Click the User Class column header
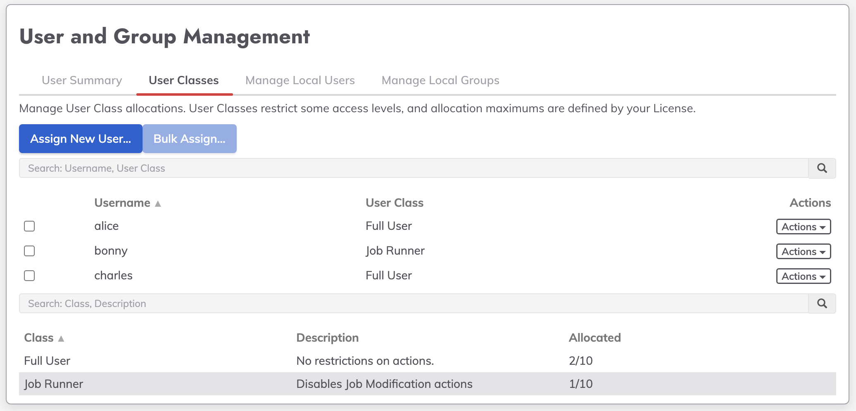 pyautogui.click(x=395, y=203)
